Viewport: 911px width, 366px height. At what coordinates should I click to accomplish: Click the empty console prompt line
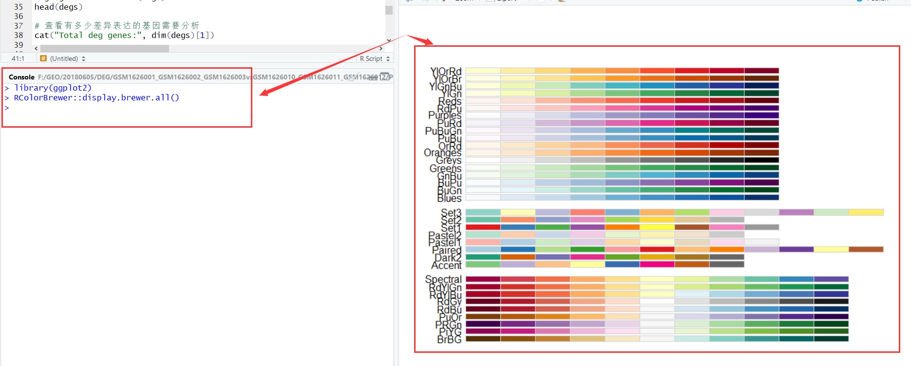point(7,107)
